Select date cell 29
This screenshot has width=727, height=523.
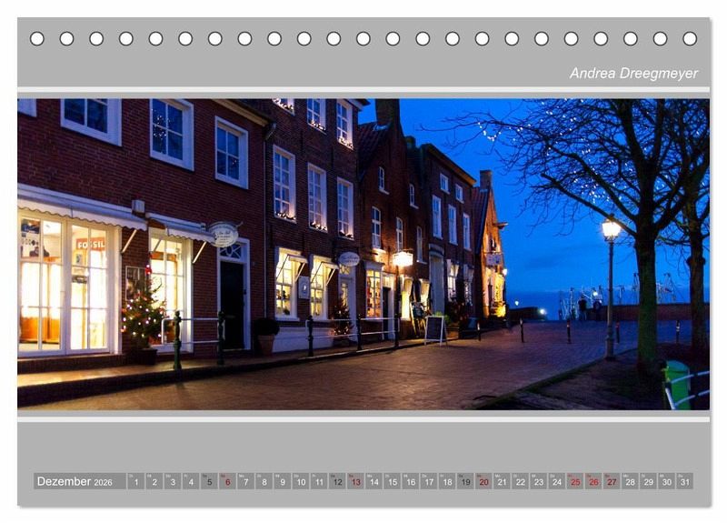click(649, 481)
